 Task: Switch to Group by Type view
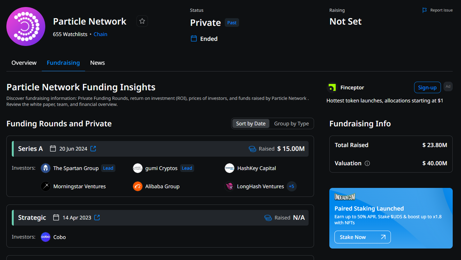coord(291,123)
